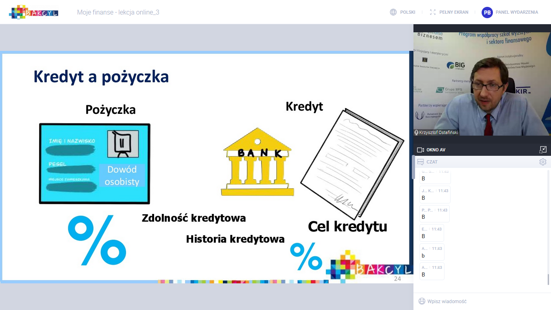Pop out the AV window with the detach icon
551x310 pixels.
tap(543, 150)
